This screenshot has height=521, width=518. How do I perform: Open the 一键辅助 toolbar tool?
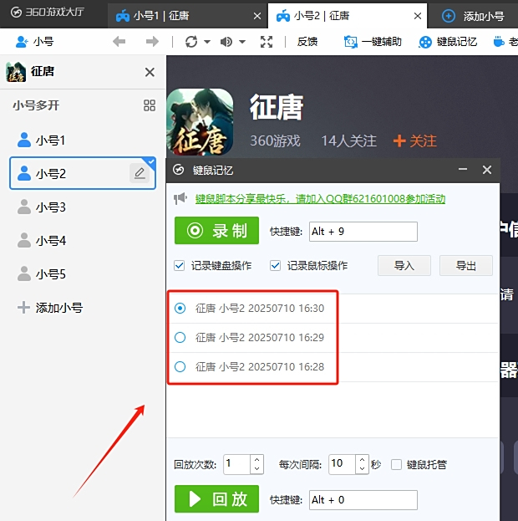pos(373,42)
